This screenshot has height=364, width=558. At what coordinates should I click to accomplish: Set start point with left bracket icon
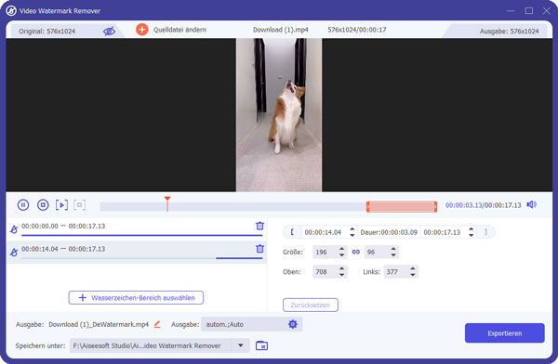pyautogui.click(x=292, y=232)
